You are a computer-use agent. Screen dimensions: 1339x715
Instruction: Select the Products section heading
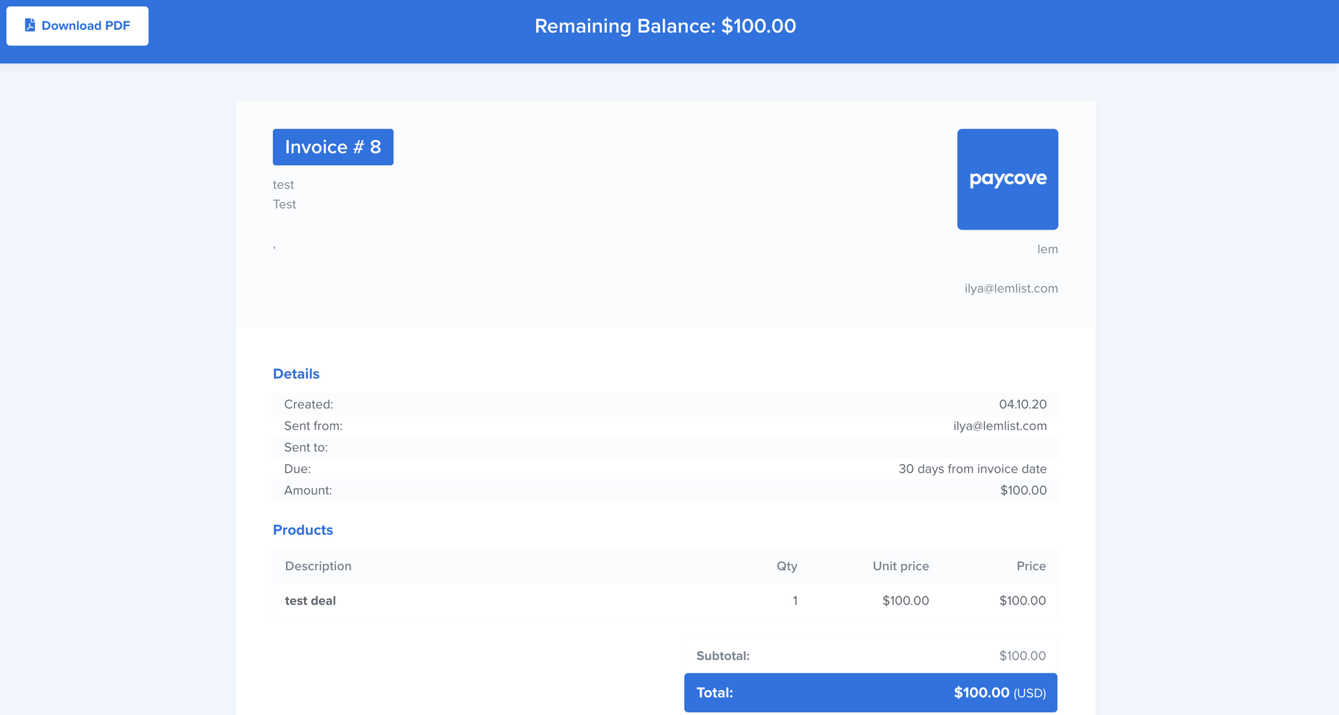(303, 530)
